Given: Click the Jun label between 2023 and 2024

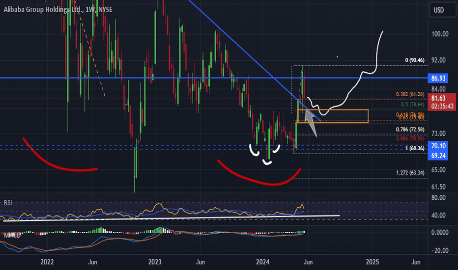Looking at the screenshot, I should pyautogui.click(x=200, y=262).
